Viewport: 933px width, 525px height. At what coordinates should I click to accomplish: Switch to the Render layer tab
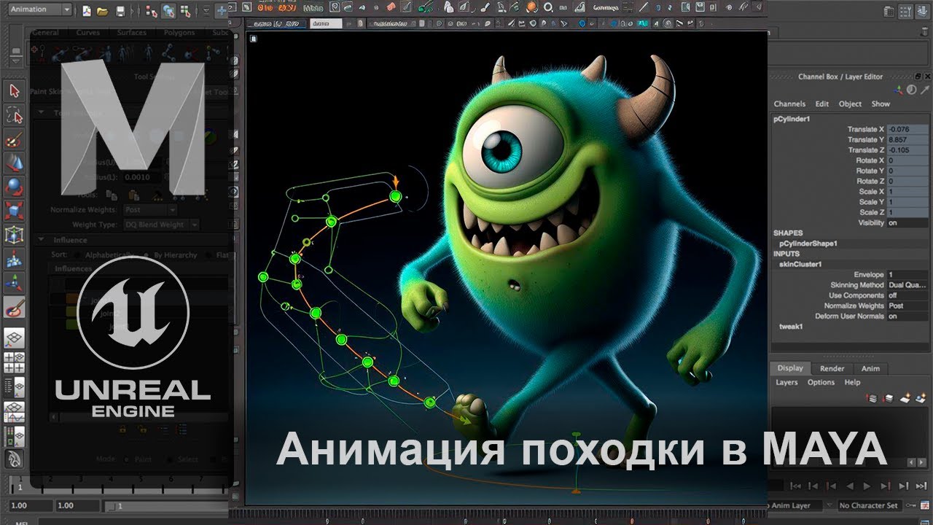click(832, 368)
